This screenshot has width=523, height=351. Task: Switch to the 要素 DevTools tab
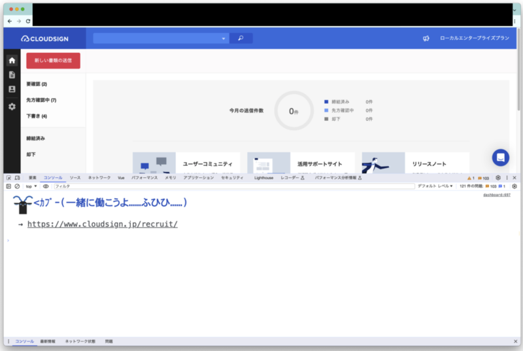click(32, 178)
